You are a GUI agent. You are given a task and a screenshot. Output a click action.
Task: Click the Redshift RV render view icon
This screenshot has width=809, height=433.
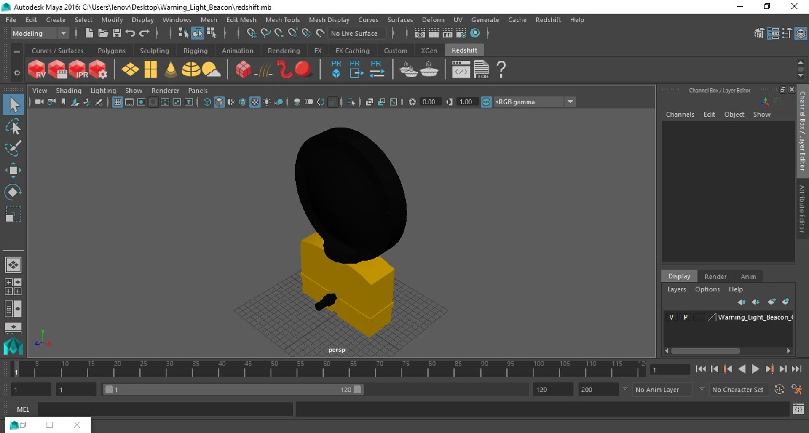coord(37,69)
